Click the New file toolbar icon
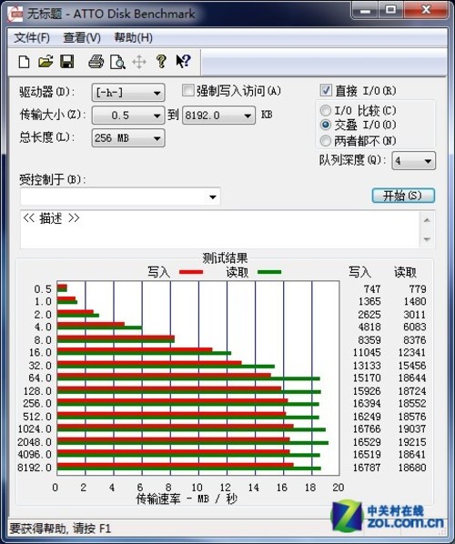The image size is (455, 544). coord(24,62)
